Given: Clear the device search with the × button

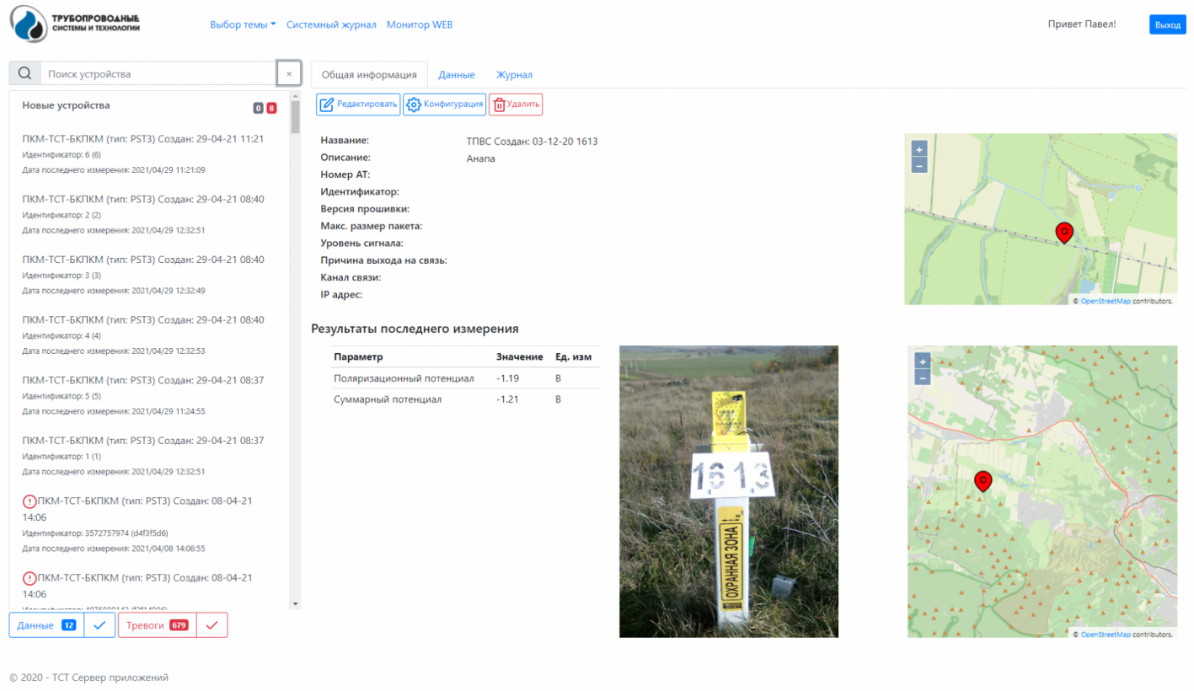Looking at the screenshot, I should 289,74.
